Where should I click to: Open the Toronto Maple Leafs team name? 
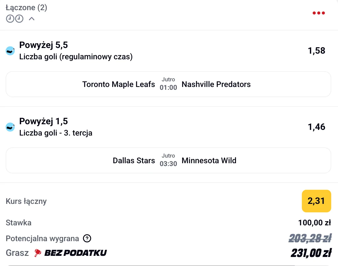[119, 84]
